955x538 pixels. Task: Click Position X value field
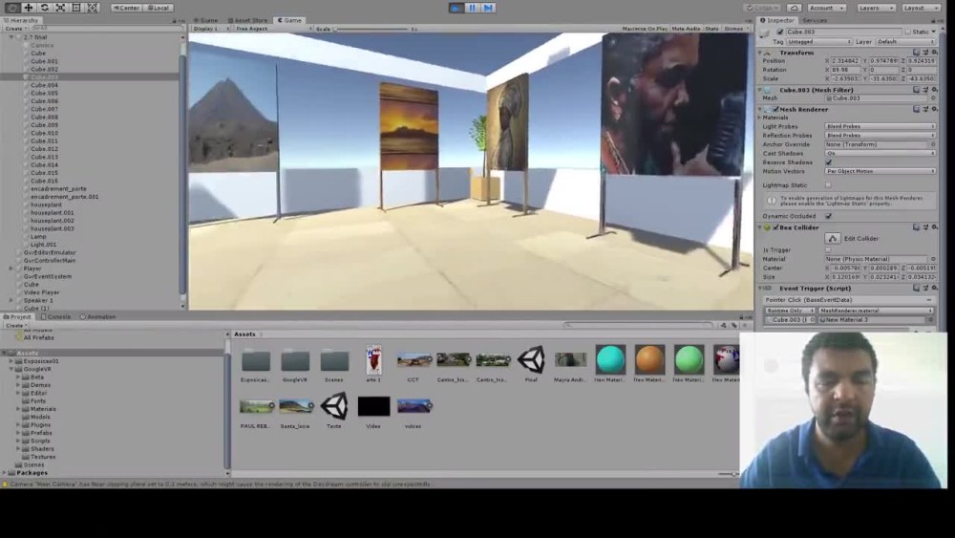(x=846, y=61)
